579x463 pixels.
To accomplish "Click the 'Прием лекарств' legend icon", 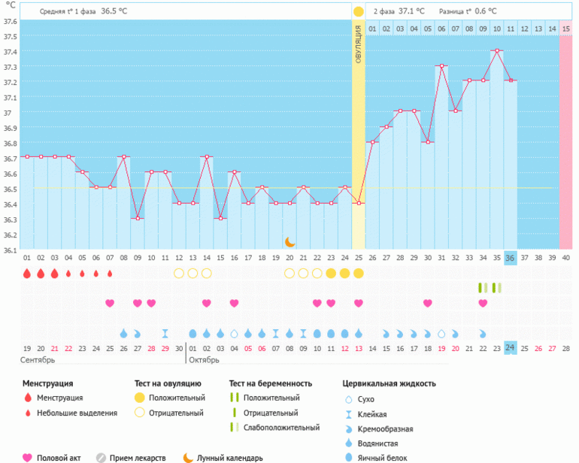I will point(101,457).
